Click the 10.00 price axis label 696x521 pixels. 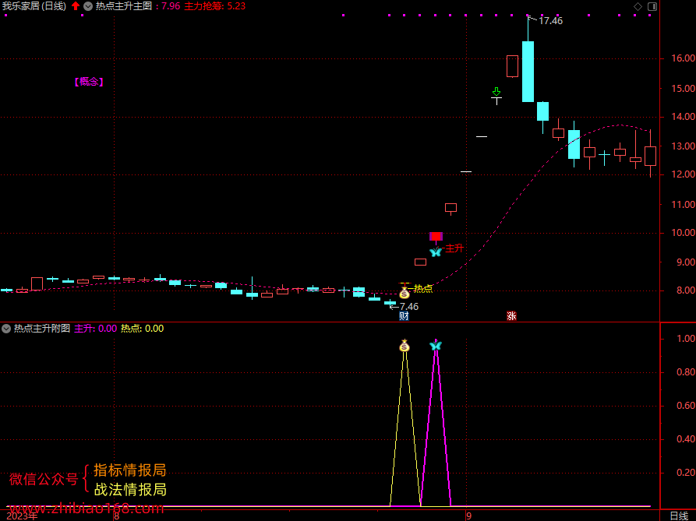(683, 232)
